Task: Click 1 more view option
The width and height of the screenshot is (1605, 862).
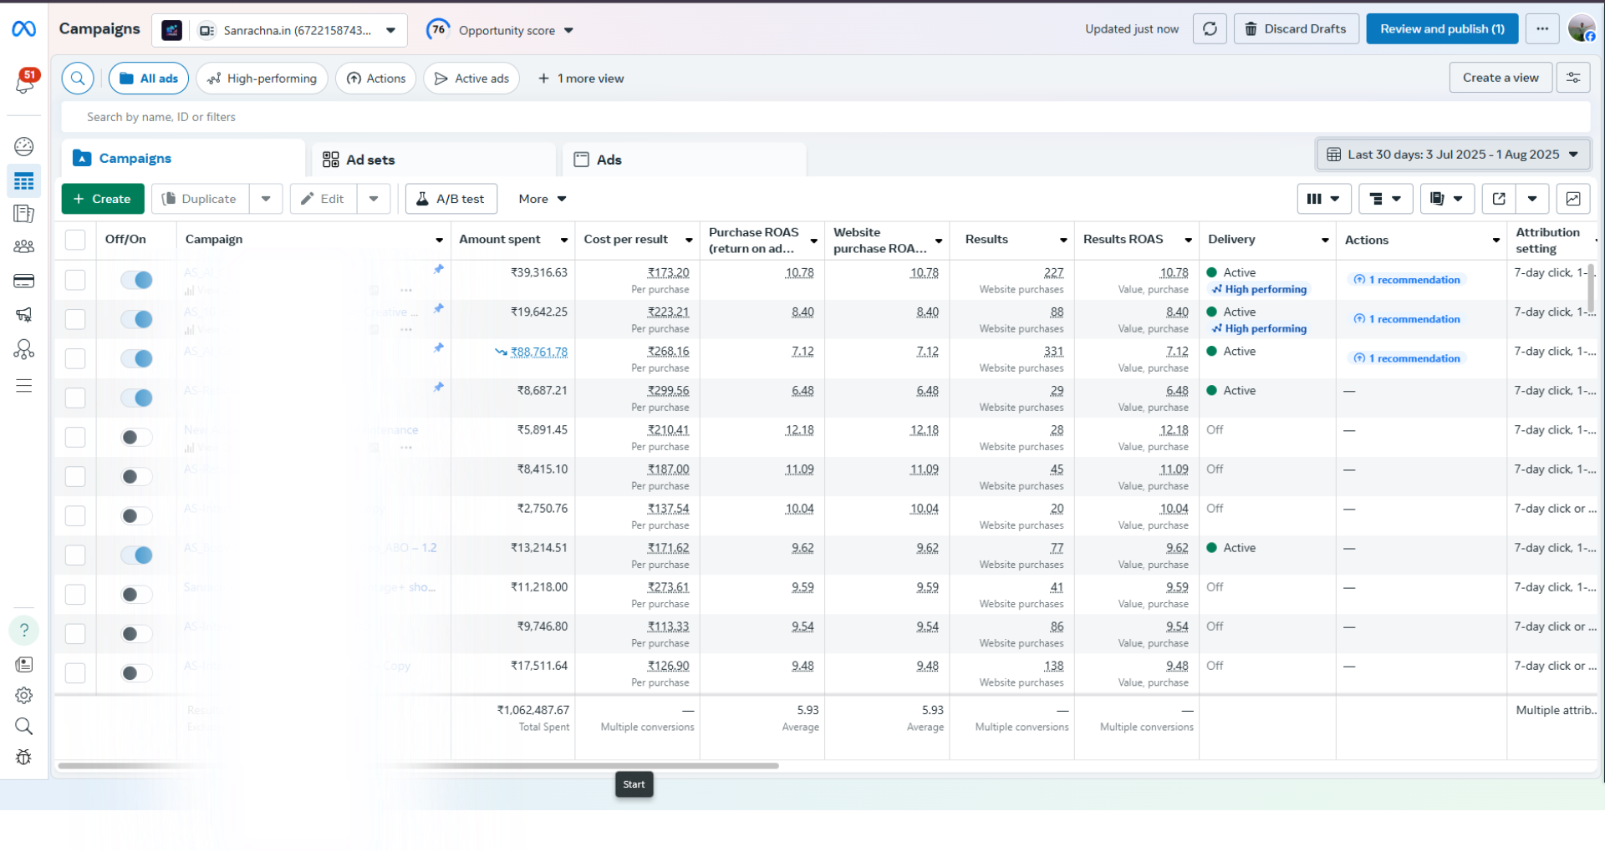Action: (581, 79)
